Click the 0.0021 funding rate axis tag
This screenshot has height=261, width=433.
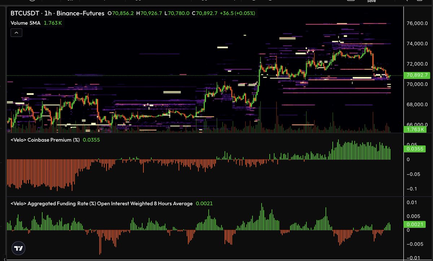point(415,224)
